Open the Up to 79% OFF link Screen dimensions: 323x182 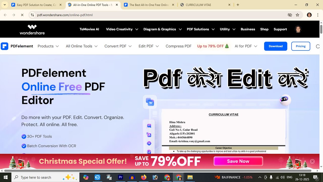(x=213, y=46)
